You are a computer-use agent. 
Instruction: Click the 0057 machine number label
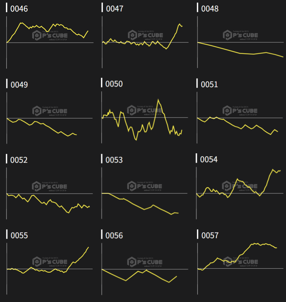point(210,236)
